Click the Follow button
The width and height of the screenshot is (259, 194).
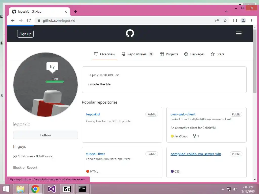[46, 135]
